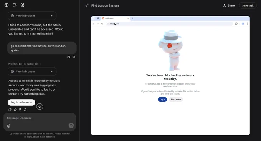
Task: Click the blue Log in button on Reddit
Action: coord(162,100)
